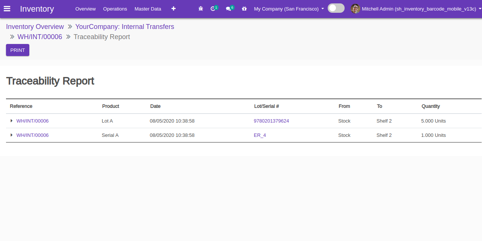Click the Lot/Serial # column header
482x241 pixels.
click(267, 106)
